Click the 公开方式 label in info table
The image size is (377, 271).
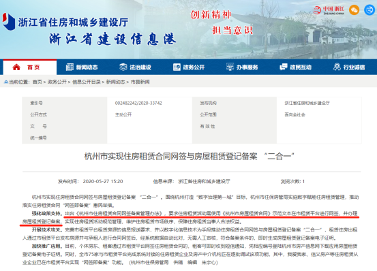click(x=38, y=115)
